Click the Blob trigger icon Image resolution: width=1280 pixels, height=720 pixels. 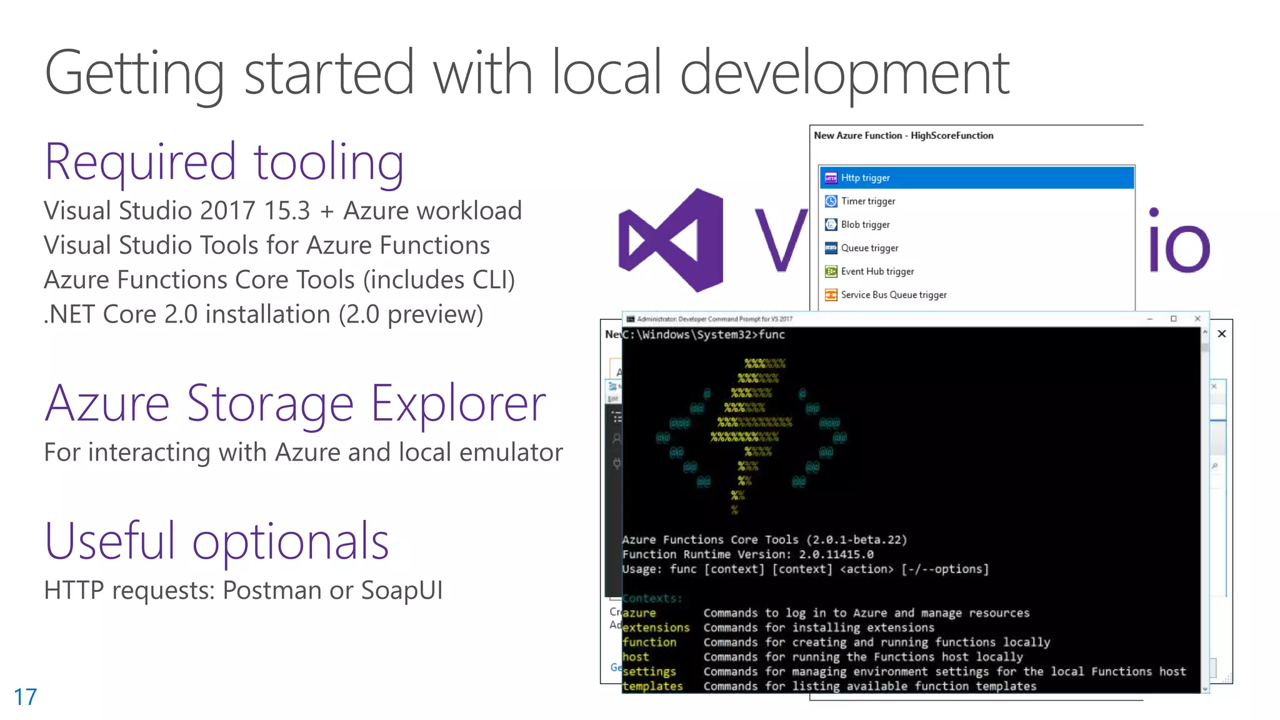(831, 224)
